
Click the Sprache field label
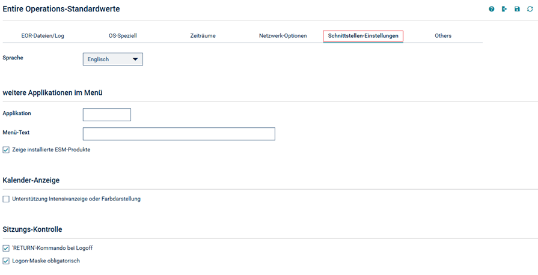pos(13,58)
